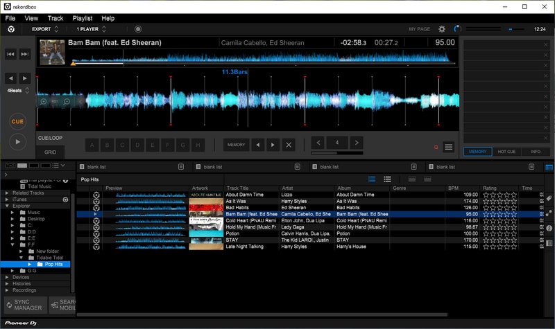Select the Tidal Music tree item
The width and height of the screenshot is (555, 329).
(x=40, y=186)
